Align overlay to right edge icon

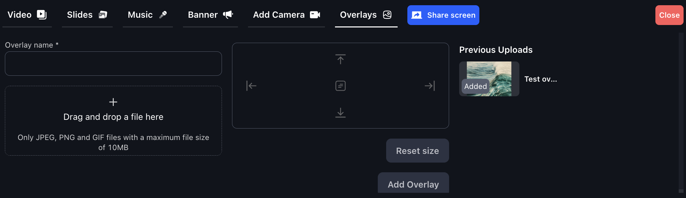tap(430, 86)
